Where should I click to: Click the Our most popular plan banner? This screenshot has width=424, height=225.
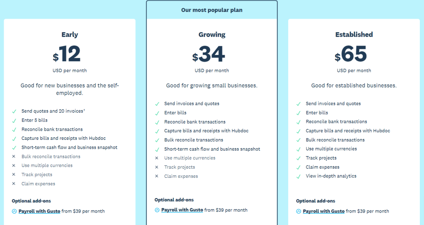(x=212, y=10)
